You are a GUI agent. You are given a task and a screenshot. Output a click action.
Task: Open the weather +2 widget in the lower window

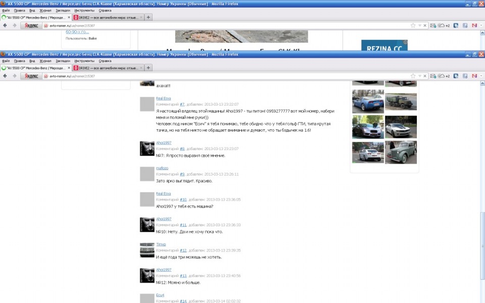[444, 76]
